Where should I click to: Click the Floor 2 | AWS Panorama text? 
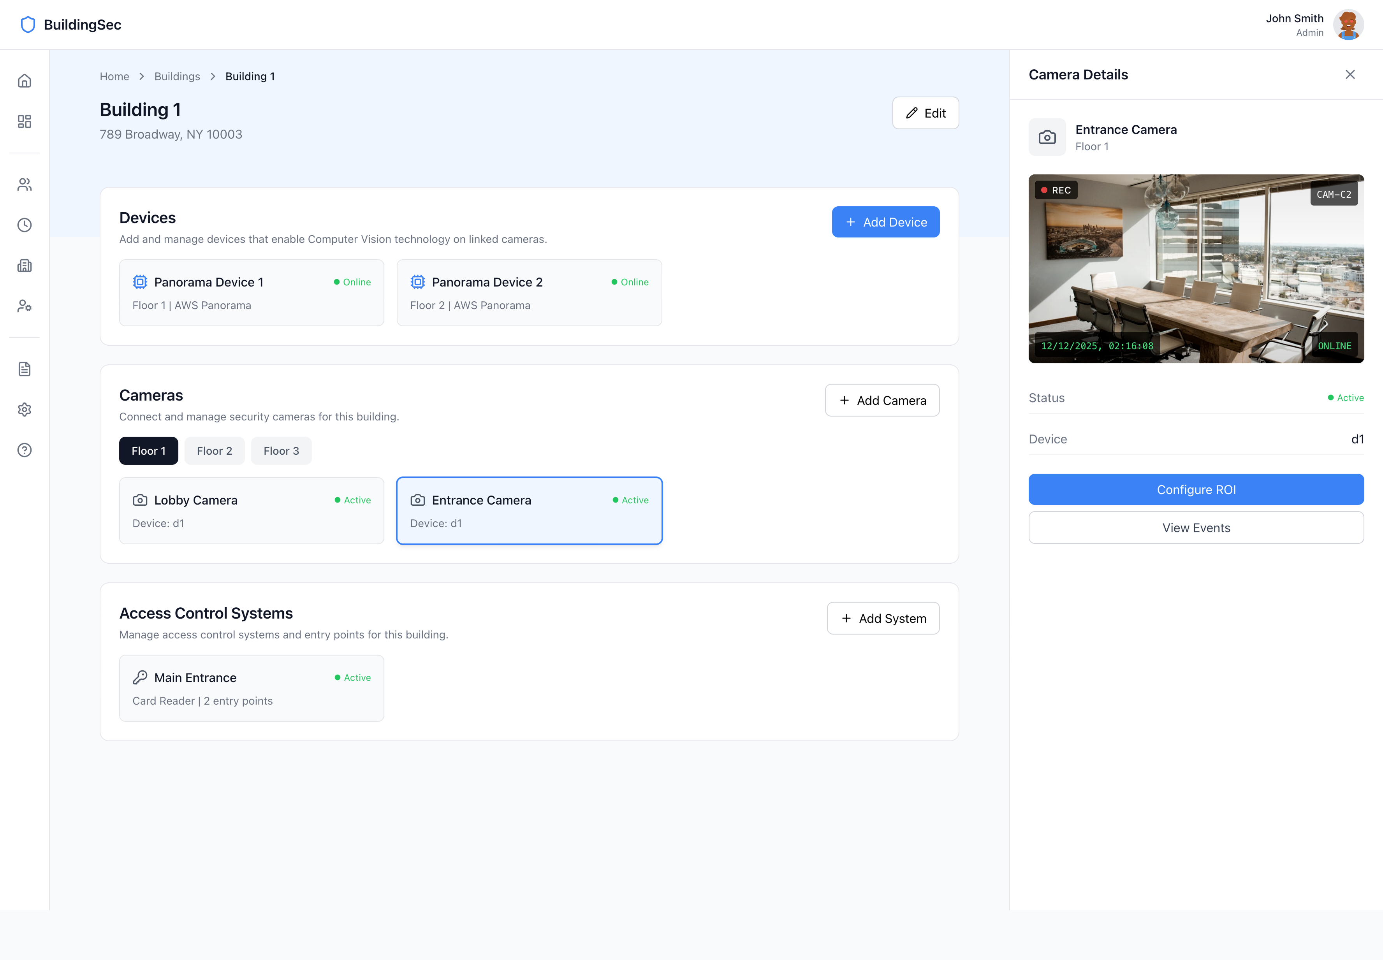click(470, 306)
